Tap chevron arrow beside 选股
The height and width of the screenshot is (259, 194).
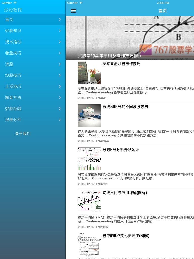60,64
